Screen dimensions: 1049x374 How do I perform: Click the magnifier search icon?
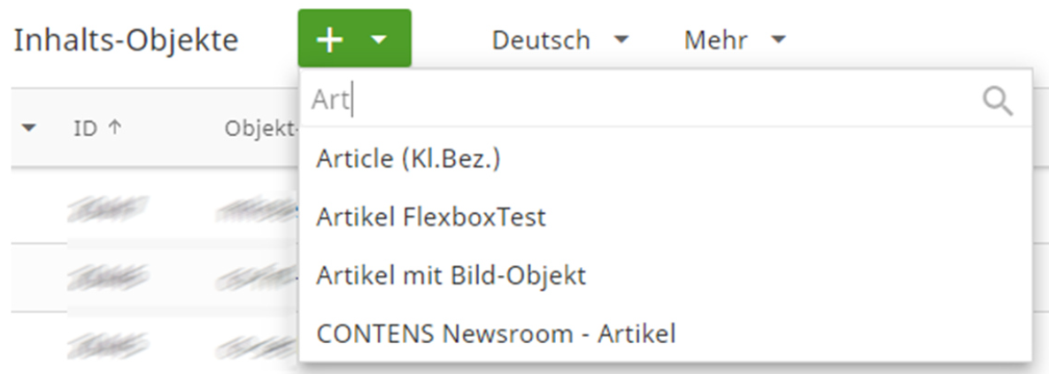point(998,102)
